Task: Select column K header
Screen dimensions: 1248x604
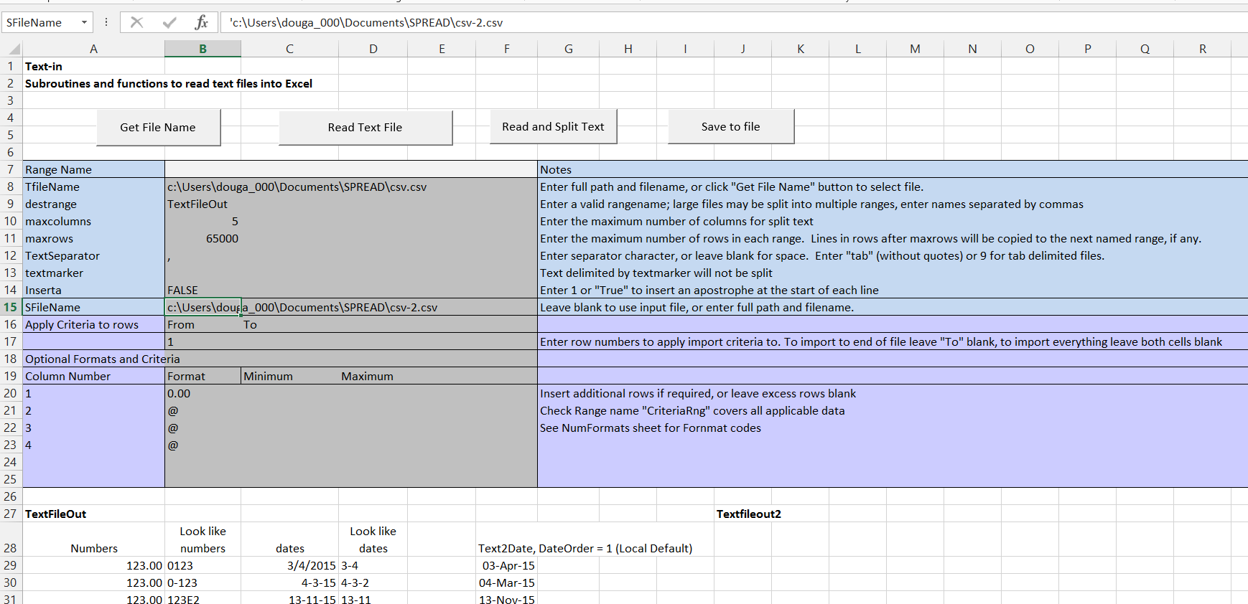Action: click(800, 49)
